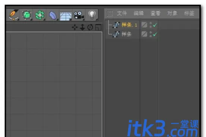
Task: Click the viewport move arrows icon
Action: 75,27
